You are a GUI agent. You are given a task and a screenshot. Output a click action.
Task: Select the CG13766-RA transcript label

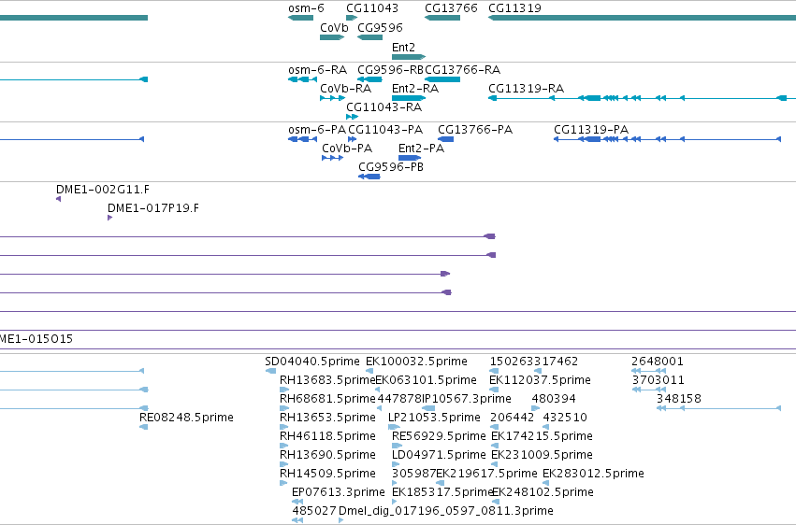[x=462, y=70]
